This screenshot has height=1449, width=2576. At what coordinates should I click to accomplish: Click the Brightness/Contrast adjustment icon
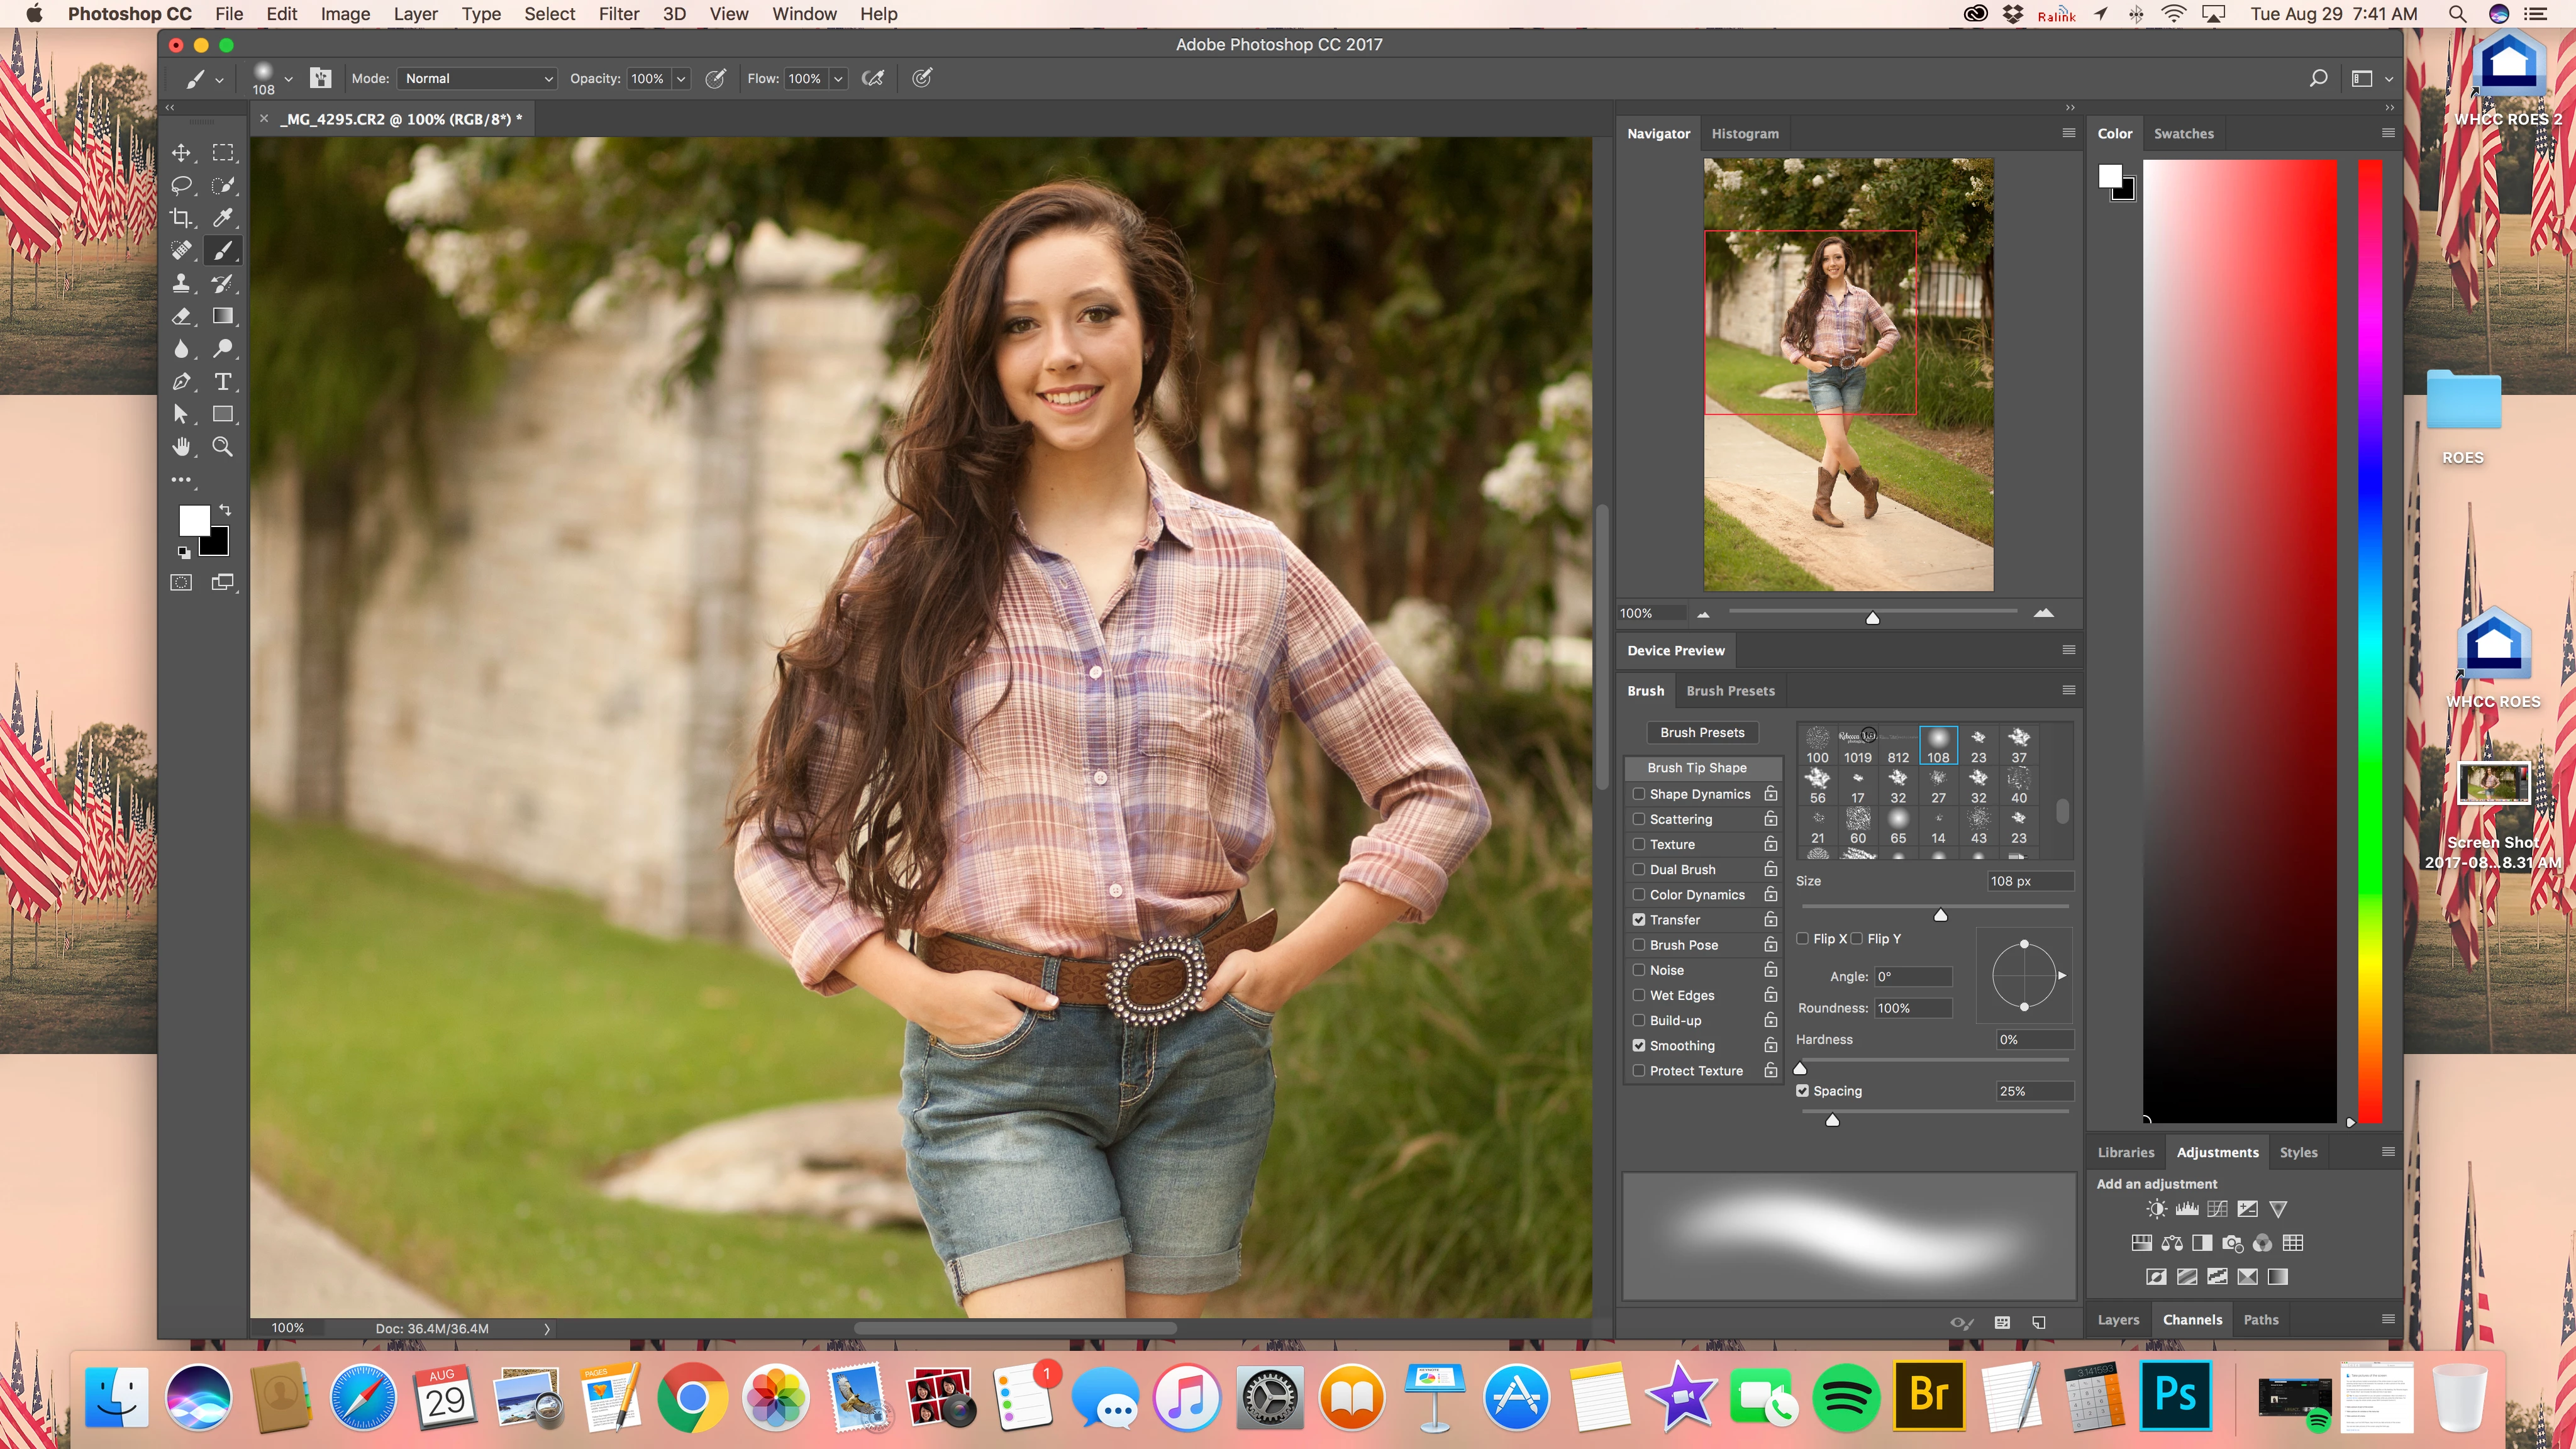coord(2156,1209)
